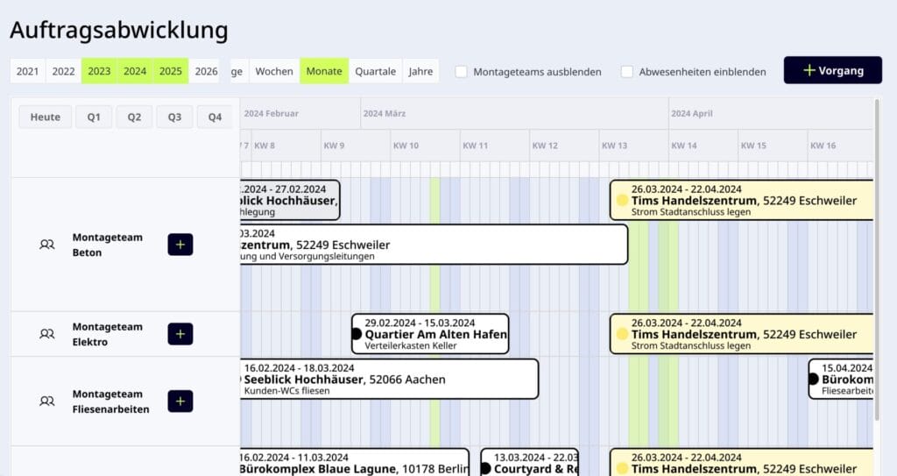This screenshot has height=476, width=897.
Task: Click the Montageteam Beton group icon
Action: point(47,245)
